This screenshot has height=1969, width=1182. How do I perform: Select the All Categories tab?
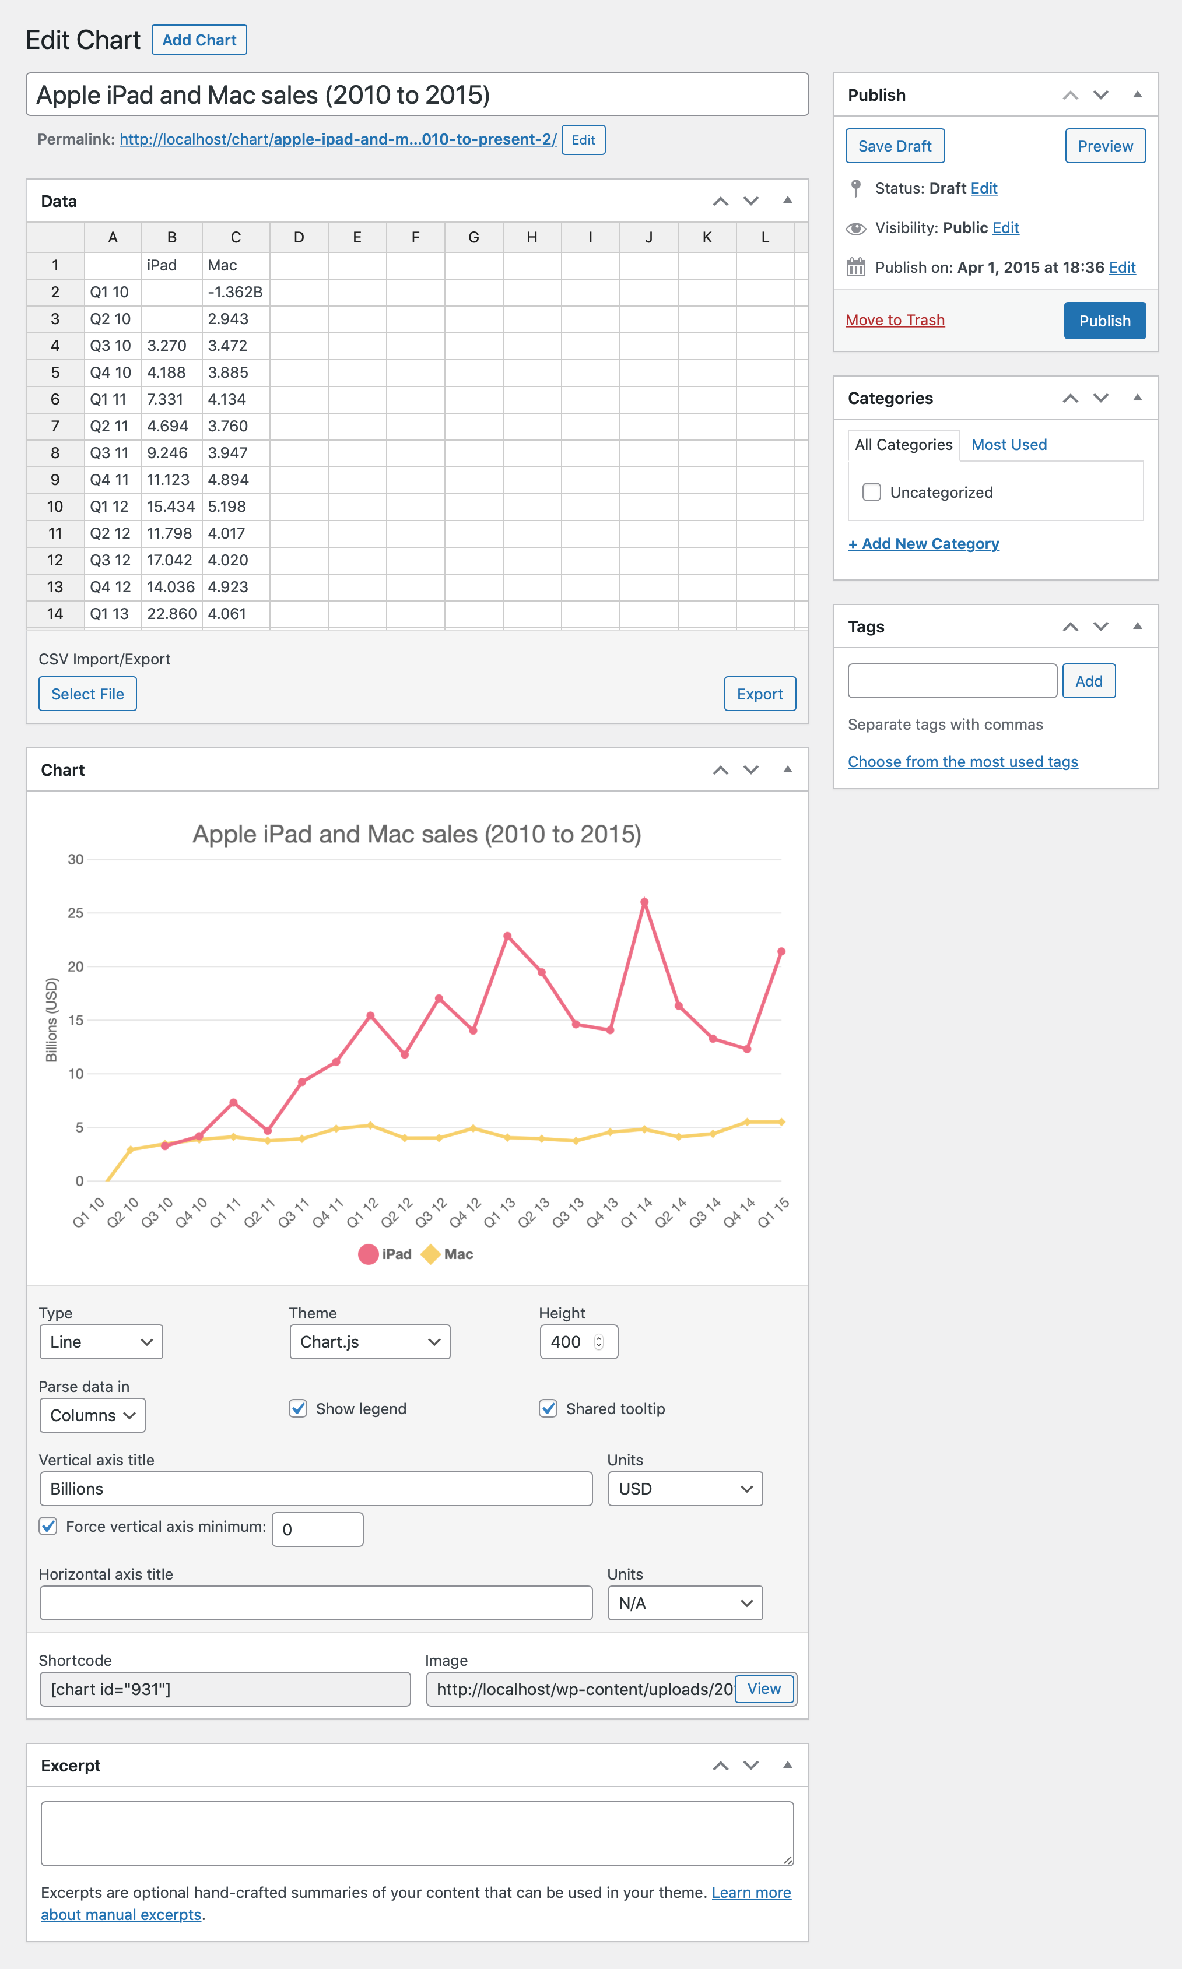coord(903,444)
